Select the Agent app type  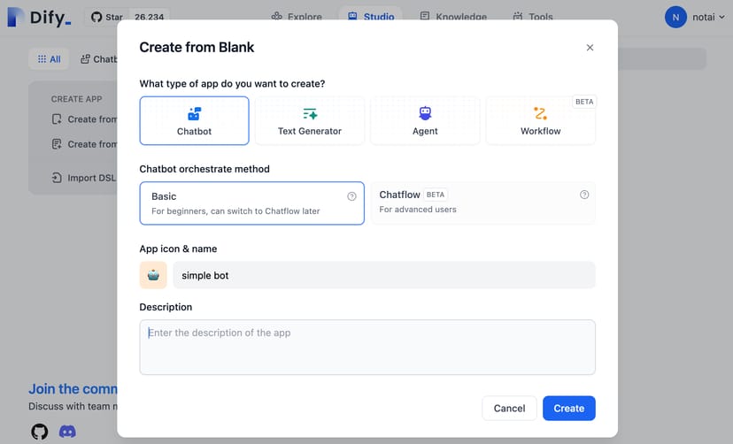pyautogui.click(x=425, y=121)
